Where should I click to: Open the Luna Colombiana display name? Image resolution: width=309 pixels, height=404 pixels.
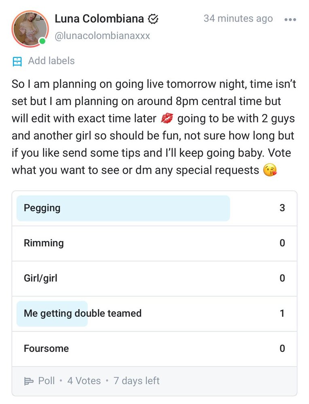(x=99, y=19)
